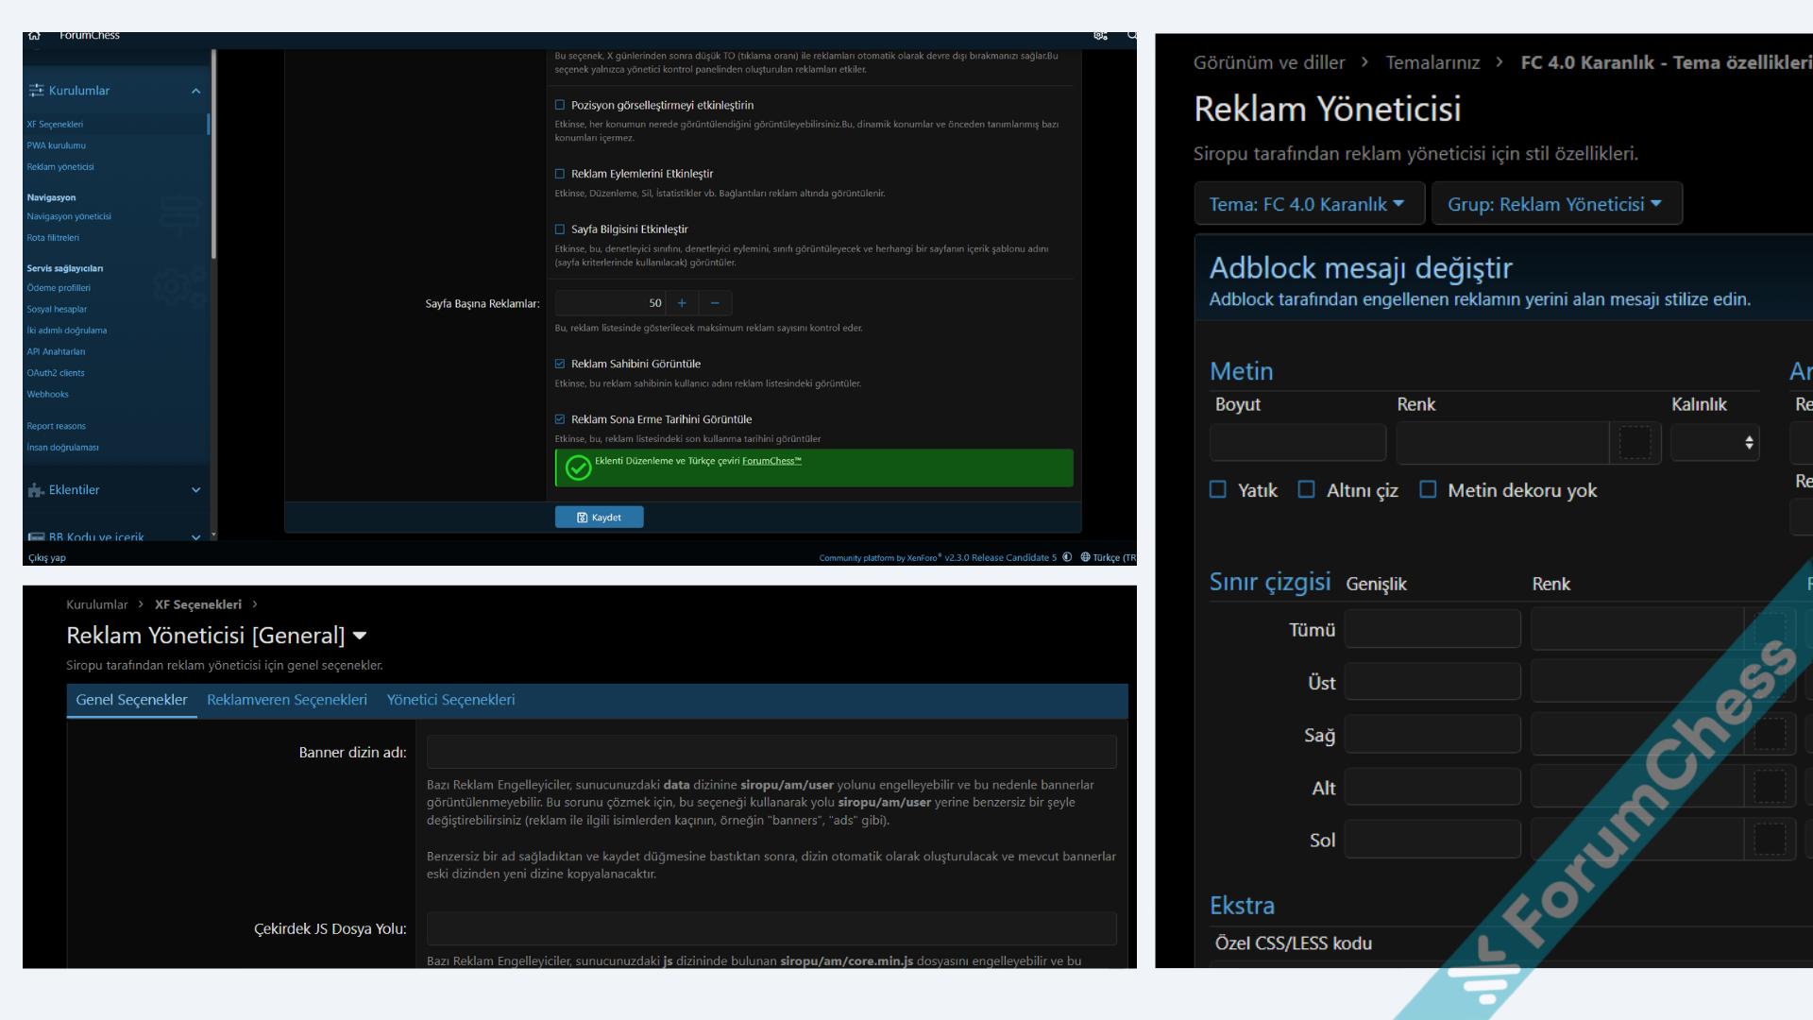This screenshot has width=1813, height=1020.
Task: Click the Kurulumlar sliders icon
Action: coord(36,91)
